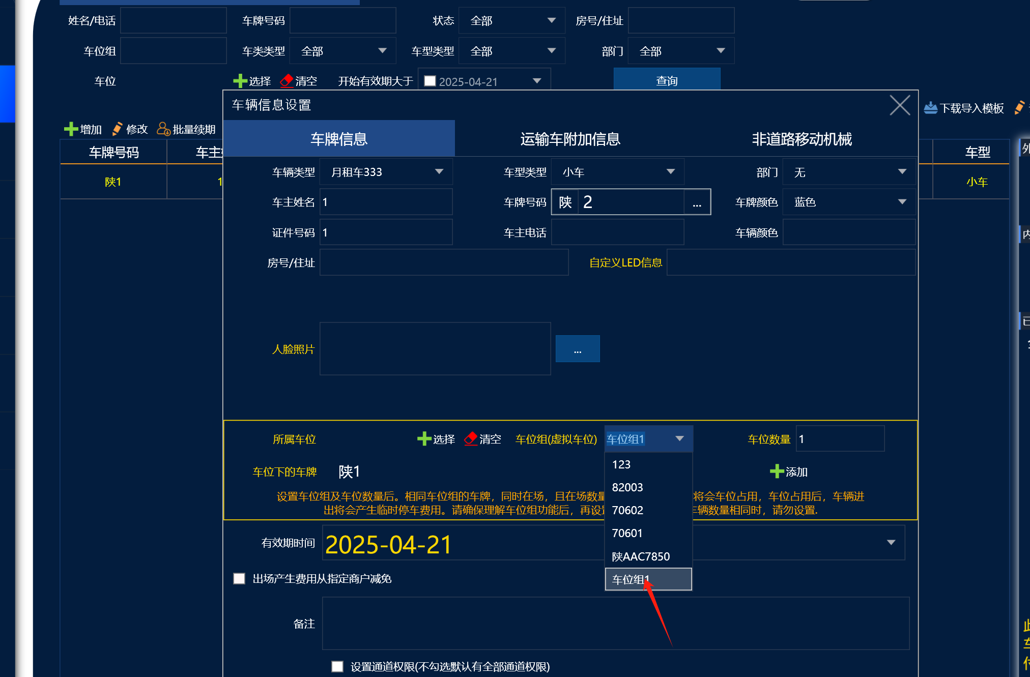Enable 出场产生费用从指定商户减免 checkbox
Viewport: 1030px width, 677px height.
click(239, 578)
